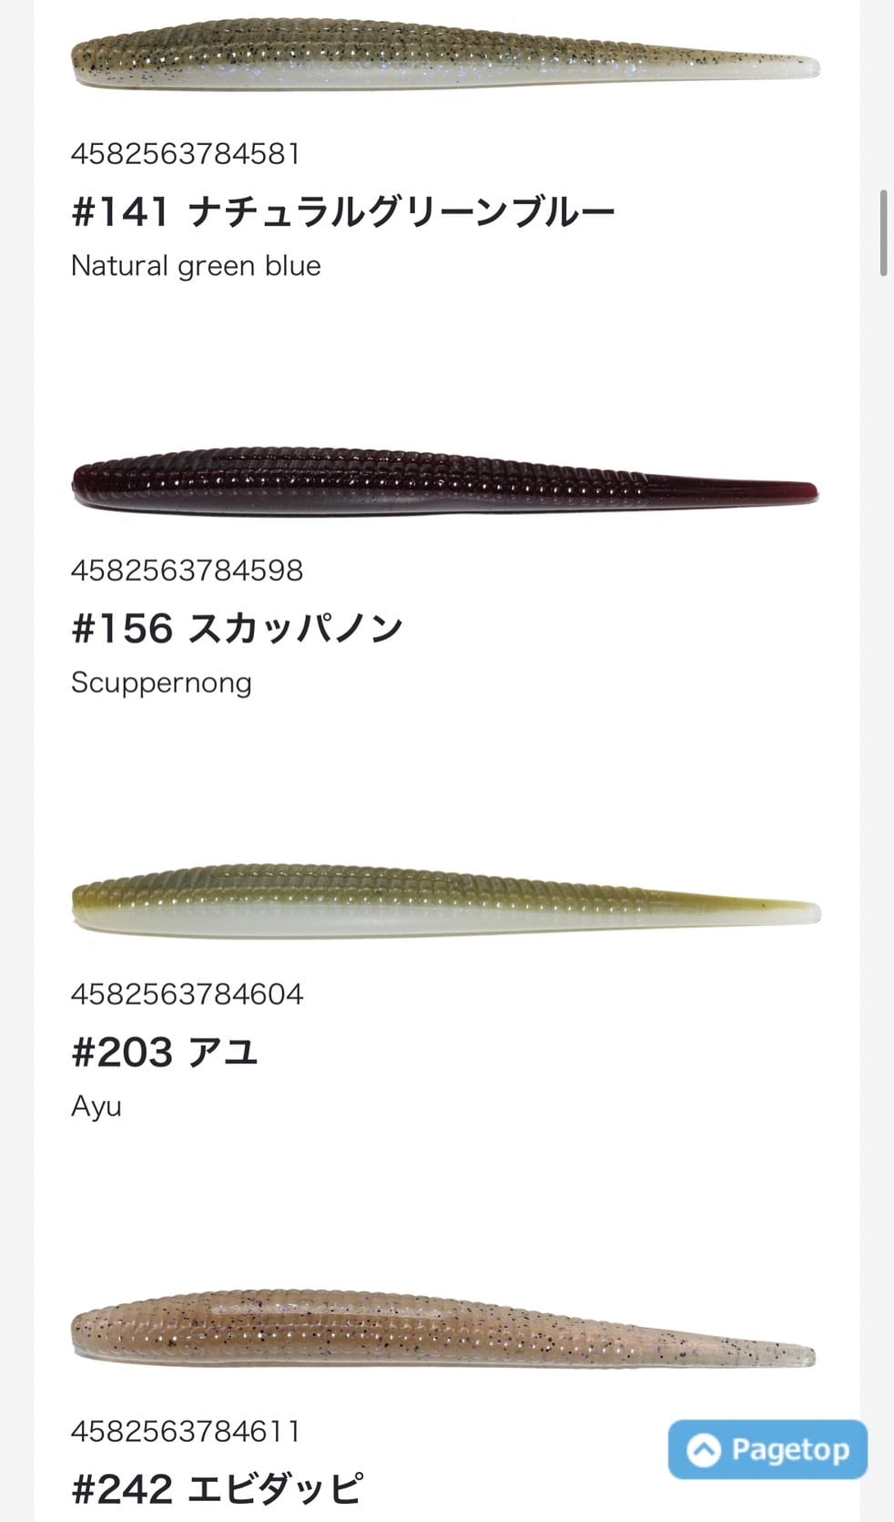The image size is (894, 1522).
Task: Click the barcode number 4582563784611
Action: [x=186, y=1431]
